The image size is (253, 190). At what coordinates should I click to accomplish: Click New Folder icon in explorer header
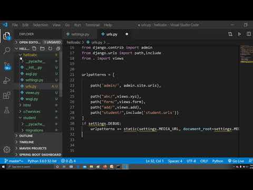42,49
